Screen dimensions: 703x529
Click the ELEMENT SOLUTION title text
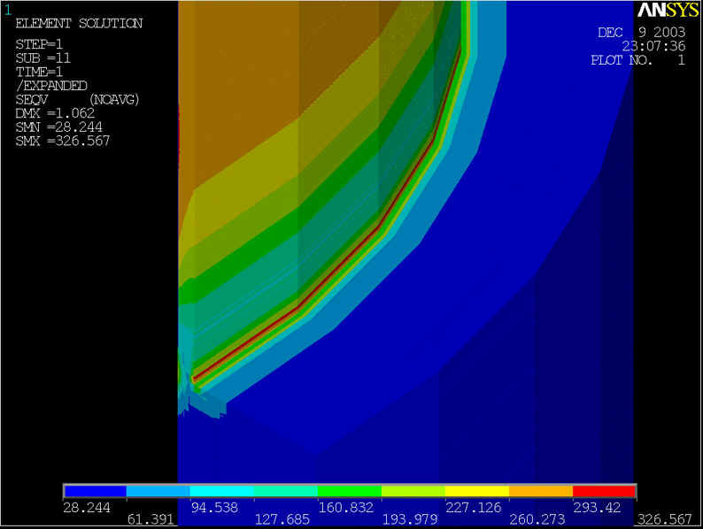tap(79, 23)
